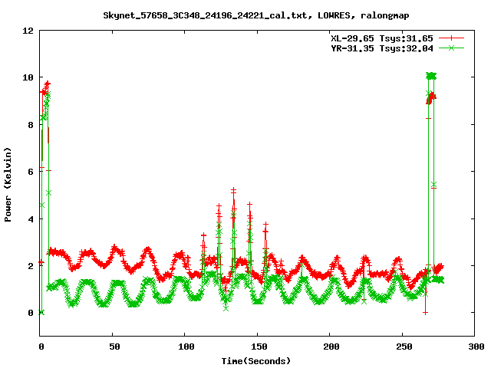Click the green calibration plateau near 270 seconds

[x=431, y=76]
